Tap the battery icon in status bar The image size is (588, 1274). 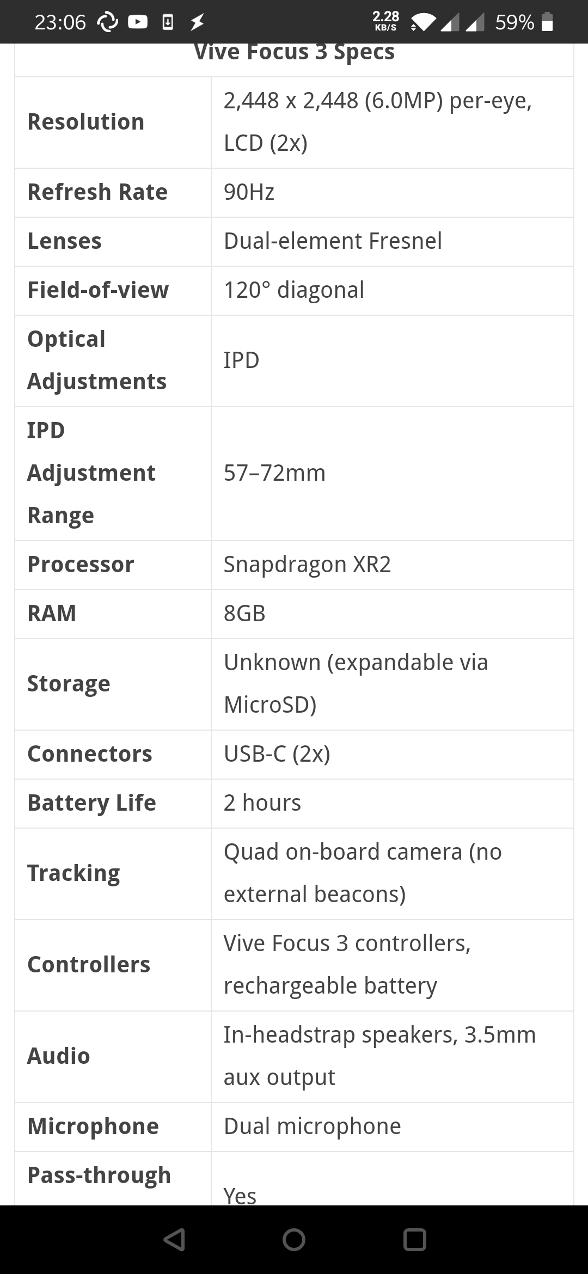tap(548, 22)
